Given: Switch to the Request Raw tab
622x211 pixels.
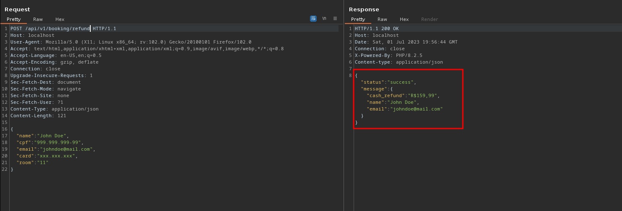Looking at the screenshot, I should pos(38,19).
